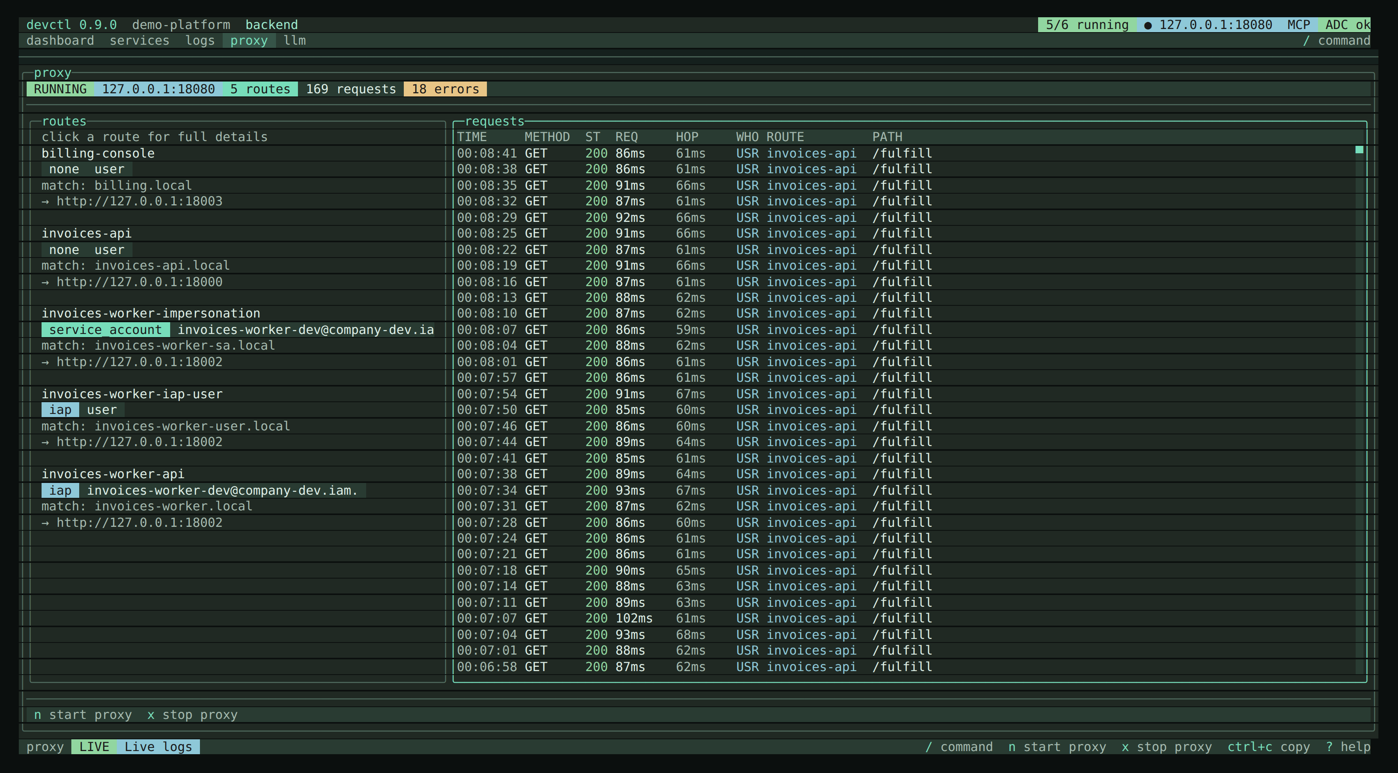Click the / command hint in bottom bar
The width and height of the screenshot is (1398, 773).
959,747
